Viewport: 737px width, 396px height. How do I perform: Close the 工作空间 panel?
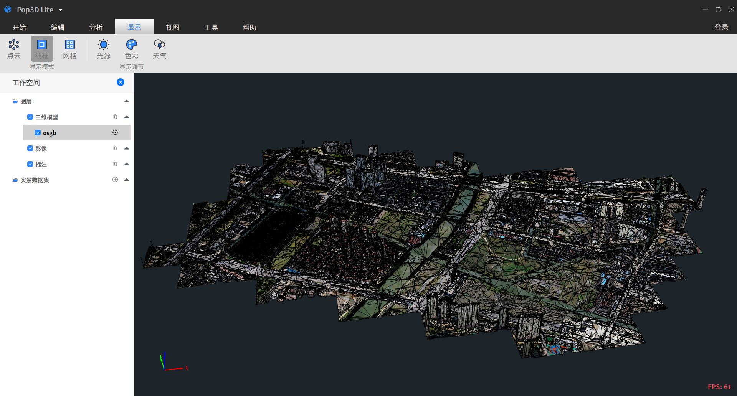(121, 82)
